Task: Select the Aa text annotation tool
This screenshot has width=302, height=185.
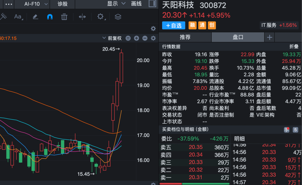Action: pyautogui.click(x=18, y=17)
